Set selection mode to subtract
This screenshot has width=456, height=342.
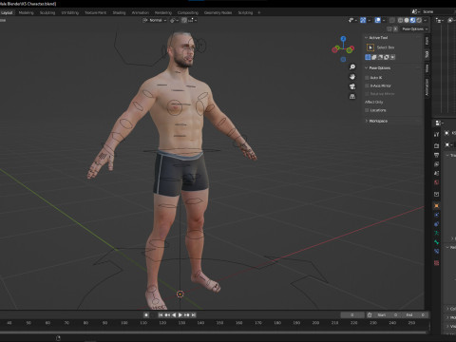(x=380, y=57)
